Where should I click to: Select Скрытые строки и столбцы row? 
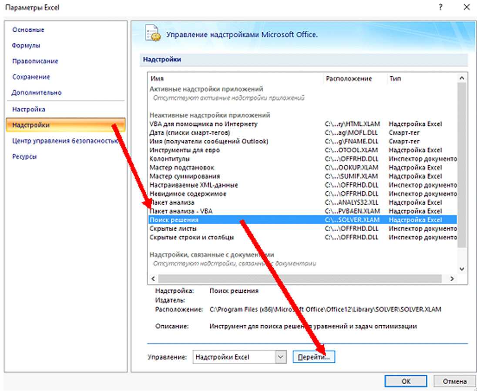click(302, 237)
